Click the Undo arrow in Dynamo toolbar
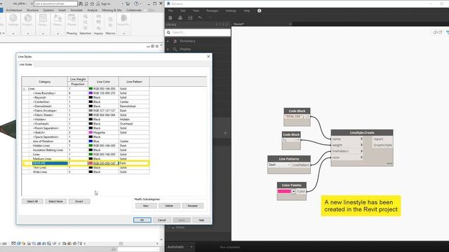 point(200,17)
